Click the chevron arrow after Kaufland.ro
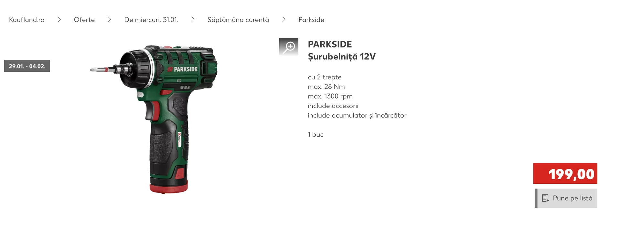This screenshot has width=621, height=226. point(59,20)
